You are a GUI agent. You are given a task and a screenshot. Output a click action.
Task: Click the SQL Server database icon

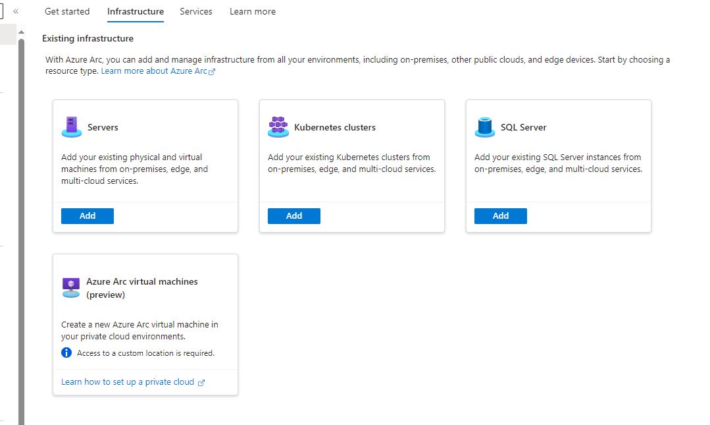pos(485,127)
